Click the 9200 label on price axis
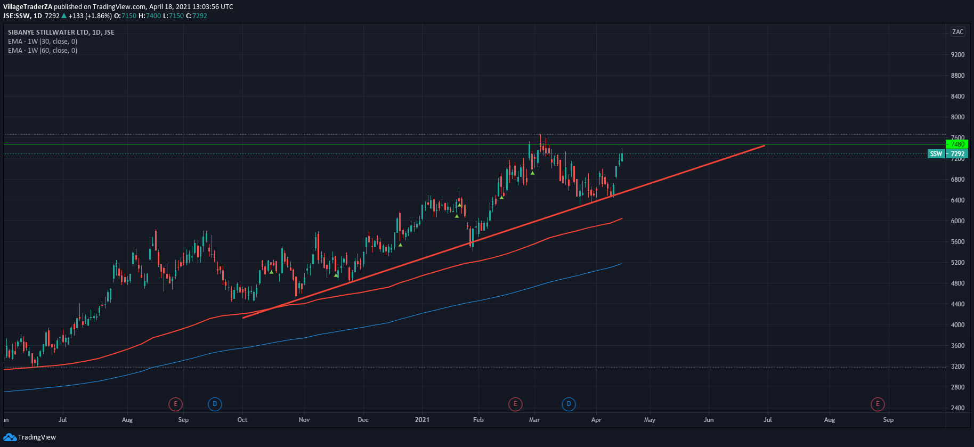The image size is (974, 447). (957, 55)
